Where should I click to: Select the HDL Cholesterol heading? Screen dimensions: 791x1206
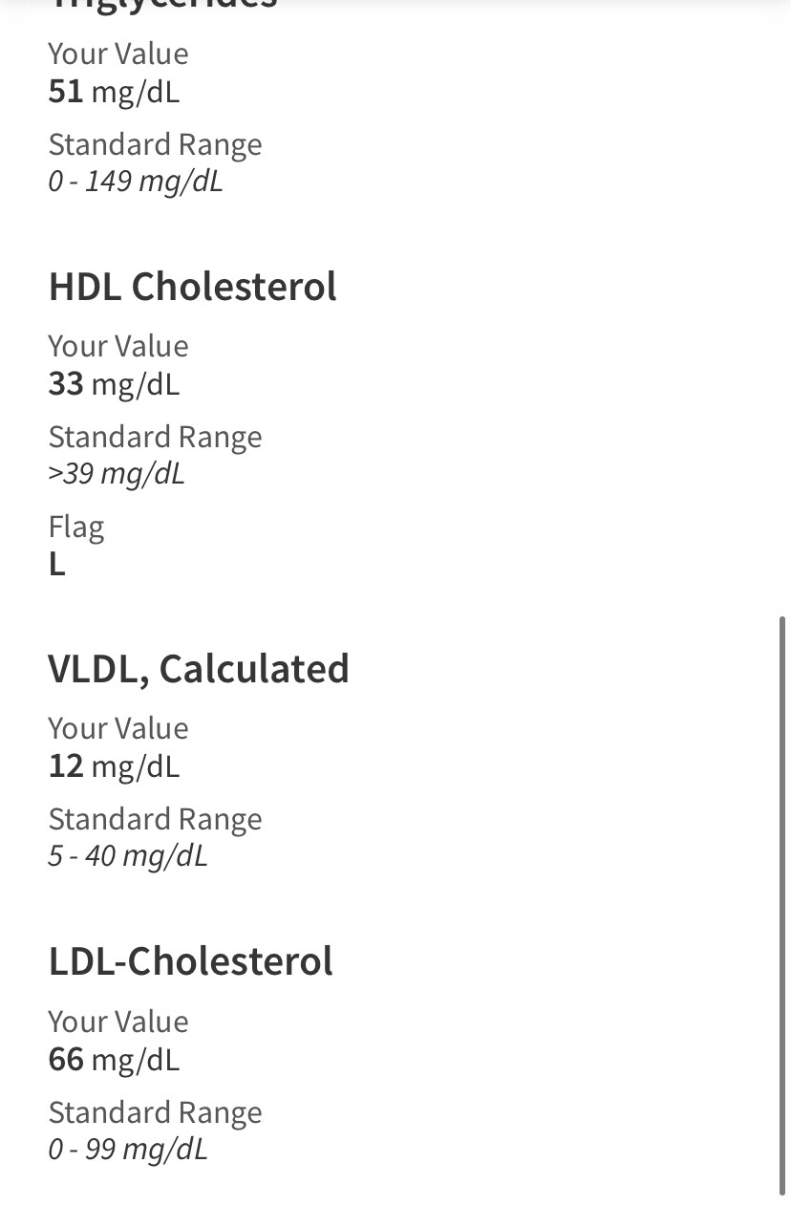click(192, 287)
